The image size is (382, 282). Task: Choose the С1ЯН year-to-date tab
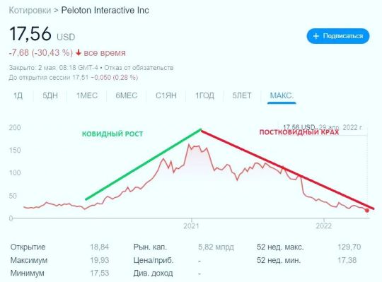[166, 95]
